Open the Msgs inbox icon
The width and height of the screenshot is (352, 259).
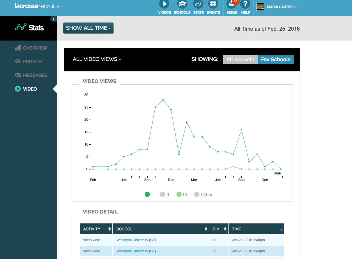pyautogui.click(x=232, y=4)
